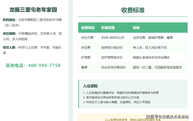Click notice item 2 about 医疗备用金与押金
193x121 pixels.
(111, 97)
